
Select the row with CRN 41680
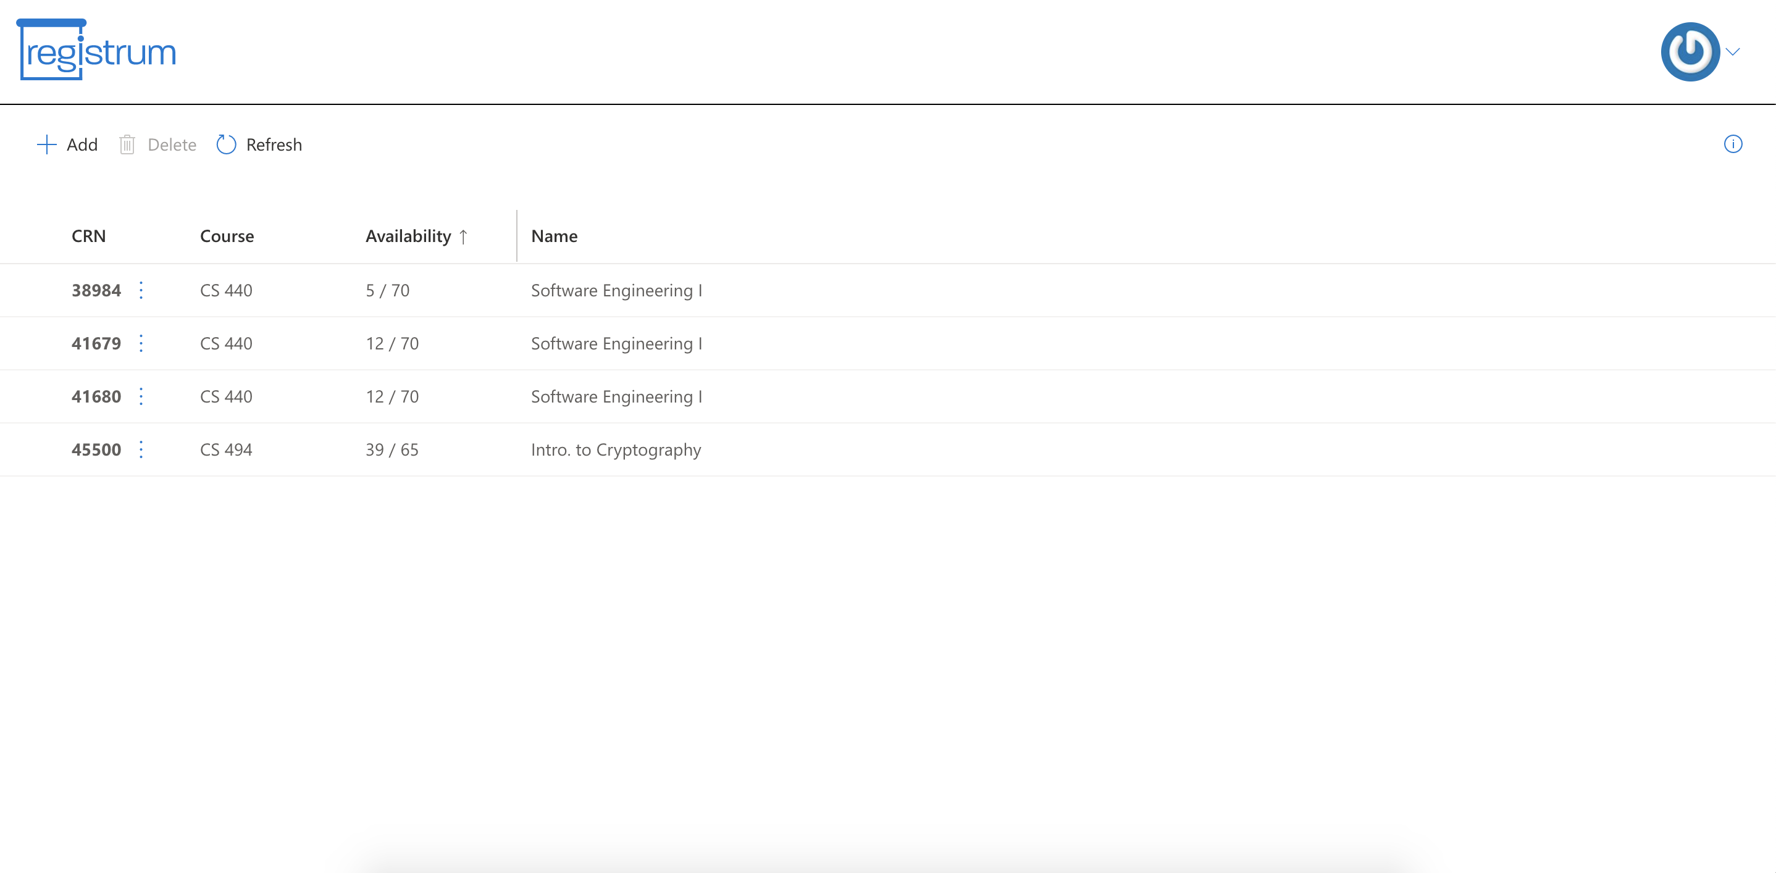pyautogui.click(x=965, y=396)
